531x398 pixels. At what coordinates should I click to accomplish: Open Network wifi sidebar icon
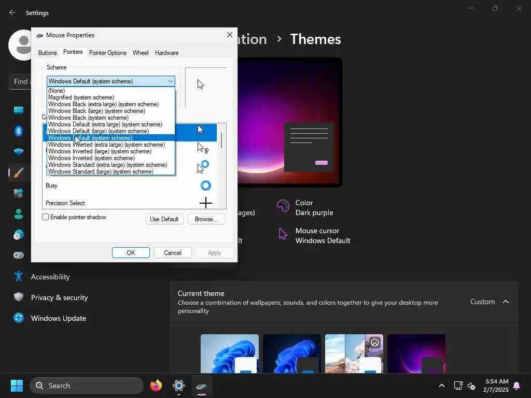(19, 151)
